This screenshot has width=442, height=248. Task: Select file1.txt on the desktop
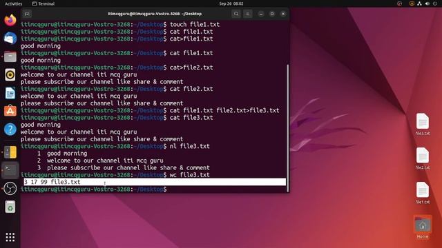coord(422,193)
